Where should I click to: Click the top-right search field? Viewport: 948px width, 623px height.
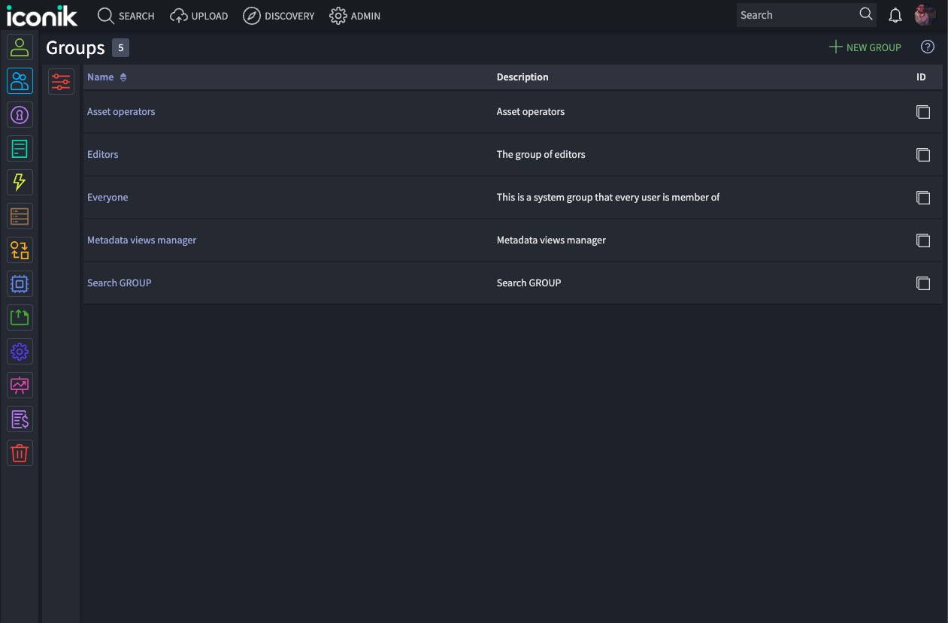coord(797,14)
